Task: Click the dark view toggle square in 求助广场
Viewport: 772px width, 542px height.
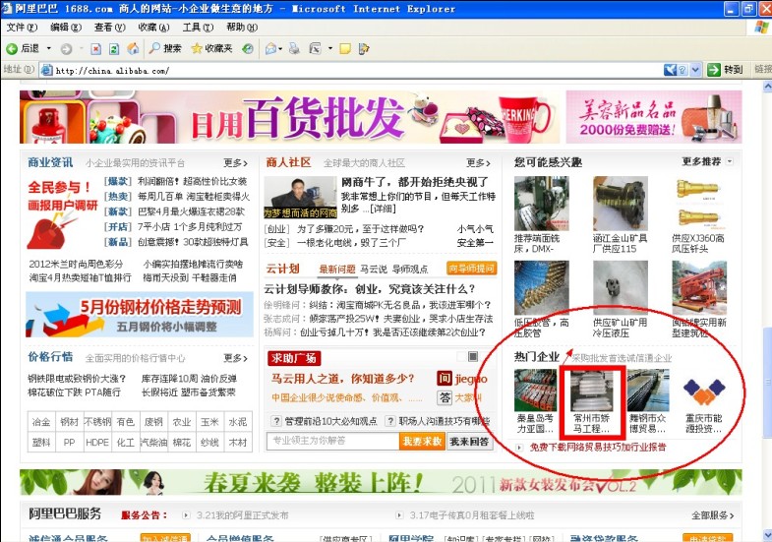Action: point(473,356)
